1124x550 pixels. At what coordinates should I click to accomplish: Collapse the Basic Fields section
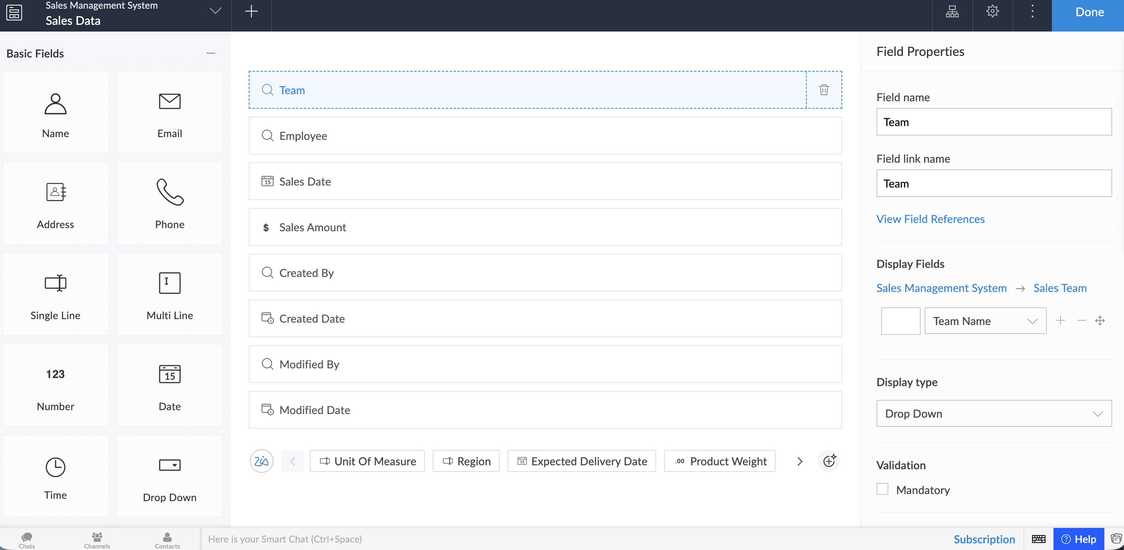pos(211,53)
